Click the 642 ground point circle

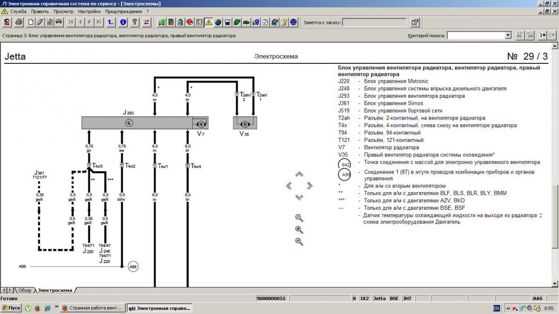click(x=345, y=165)
